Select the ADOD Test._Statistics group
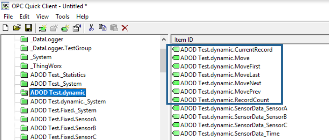Viewport: 329px width, 140px height. (x=58, y=75)
